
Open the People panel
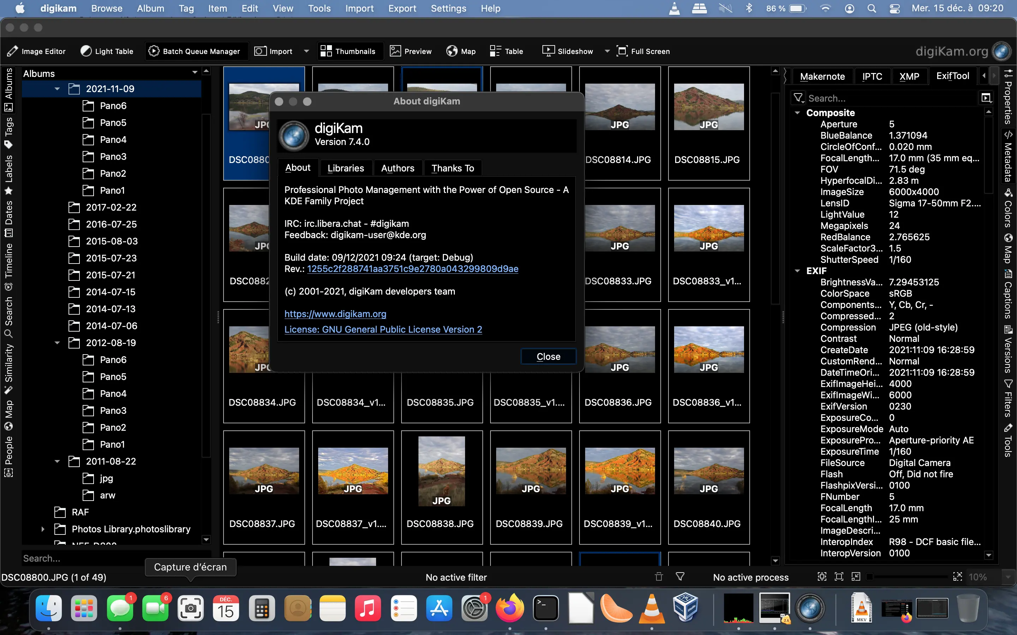click(x=9, y=450)
